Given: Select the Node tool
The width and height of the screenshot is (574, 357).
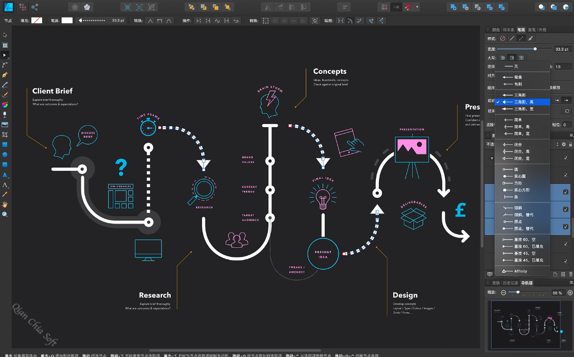Looking at the screenshot, I should [5, 55].
